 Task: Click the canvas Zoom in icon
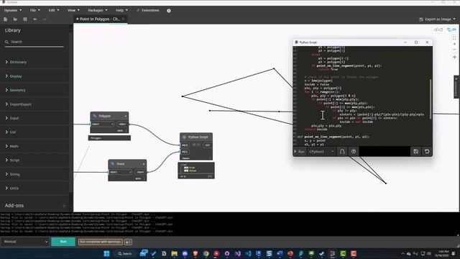coord(454,44)
